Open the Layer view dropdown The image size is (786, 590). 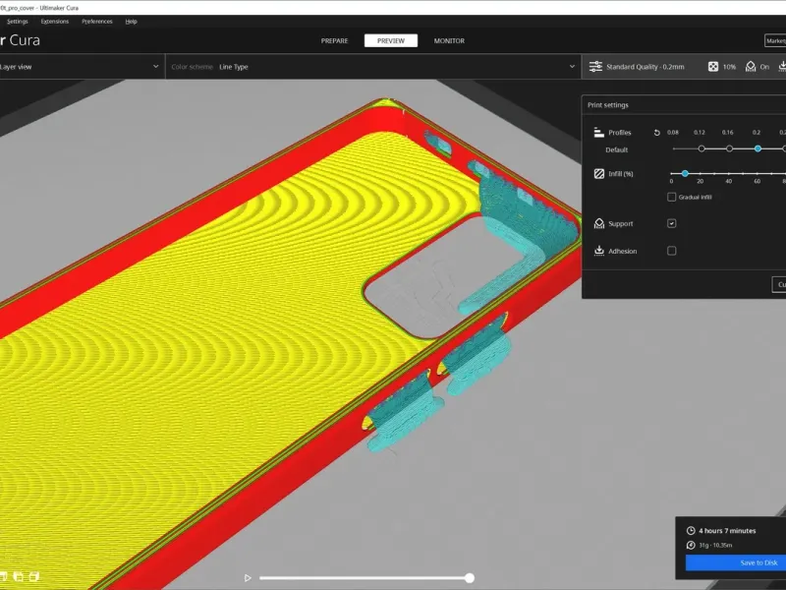click(x=81, y=66)
